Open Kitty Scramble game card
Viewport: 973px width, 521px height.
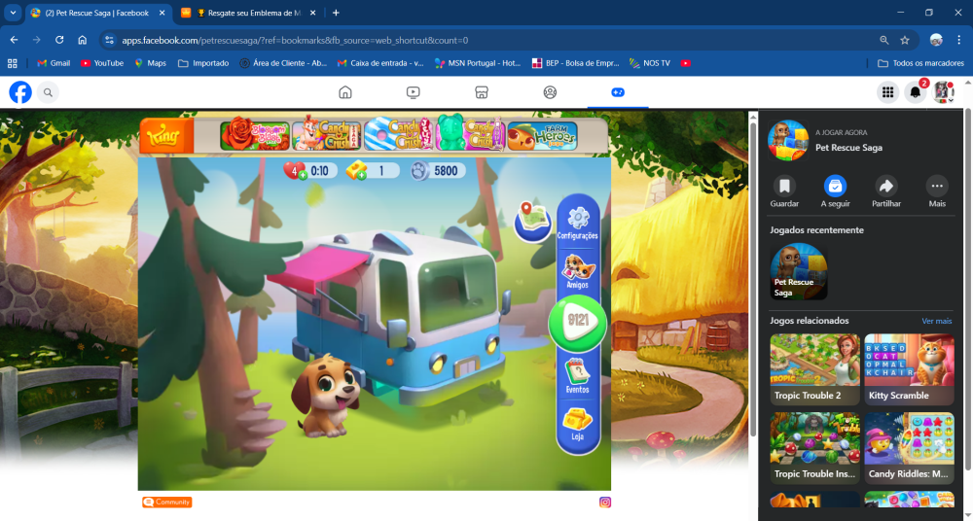click(909, 369)
